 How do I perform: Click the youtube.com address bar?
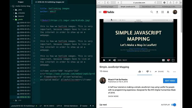pyautogui.click(x=139, y=3)
